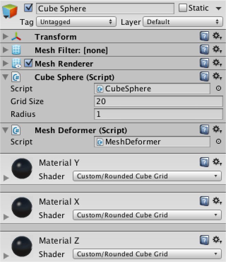
Task: Expand Material Y properties
Action: pos(6,178)
